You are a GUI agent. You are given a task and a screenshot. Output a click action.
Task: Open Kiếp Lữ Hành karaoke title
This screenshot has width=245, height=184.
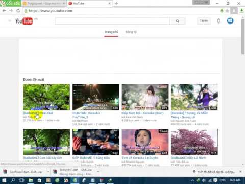(x=188, y=158)
